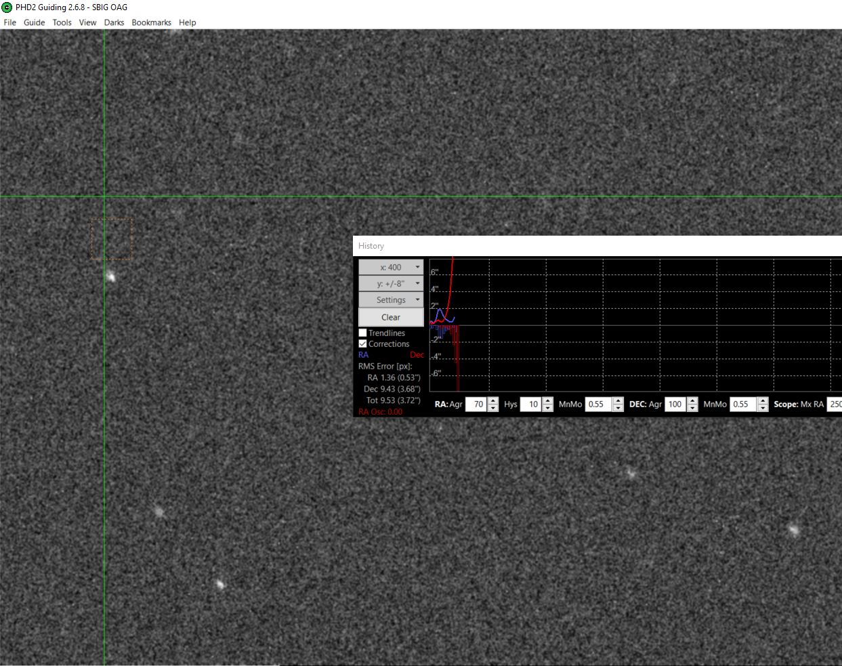
Task: Increase RA MnMo with the up arrow
Action: [618, 400]
